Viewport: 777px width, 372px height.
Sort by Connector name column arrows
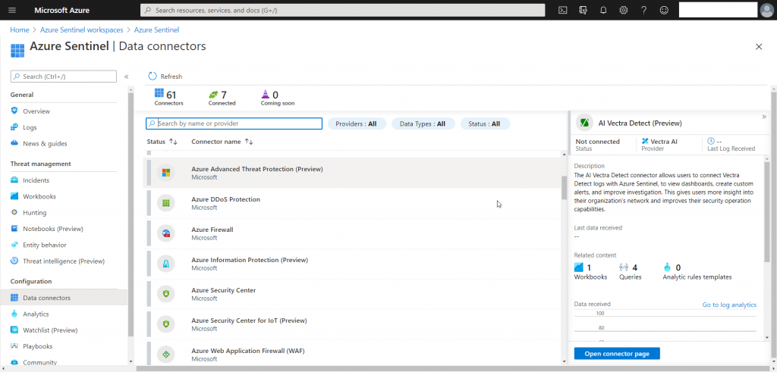[249, 142]
